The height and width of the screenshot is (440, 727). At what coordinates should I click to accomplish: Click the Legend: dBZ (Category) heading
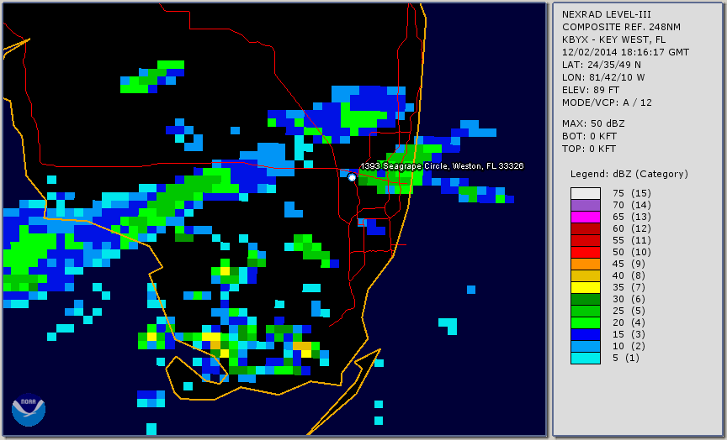(x=629, y=174)
